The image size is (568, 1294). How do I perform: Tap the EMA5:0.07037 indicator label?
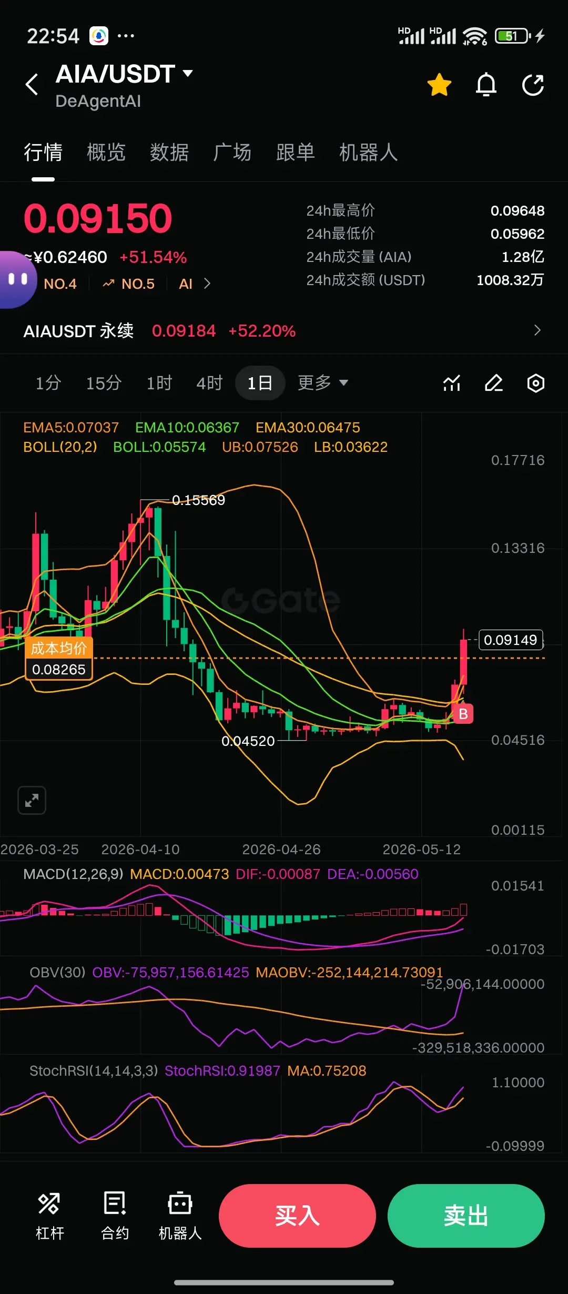point(71,428)
